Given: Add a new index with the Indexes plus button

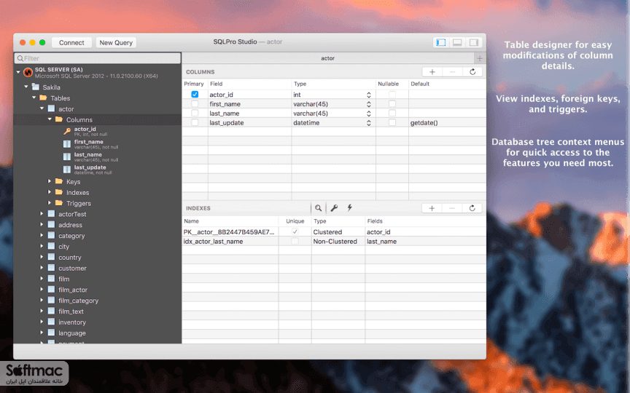Looking at the screenshot, I should [432, 208].
